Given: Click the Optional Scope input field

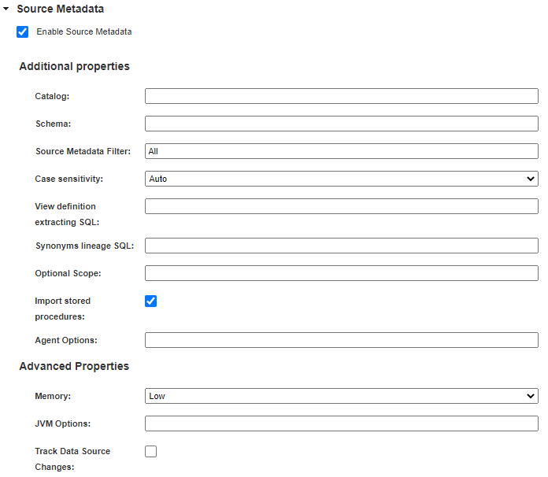Looking at the screenshot, I should coord(342,273).
